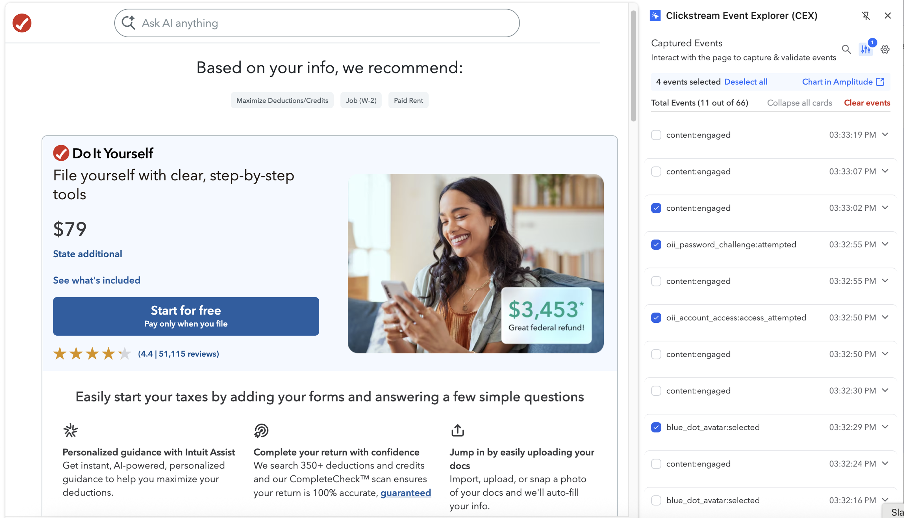Image resolution: width=904 pixels, height=518 pixels.
Task: Check the content:engaged 03:33:19 PM event
Action: (x=656, y=135)
